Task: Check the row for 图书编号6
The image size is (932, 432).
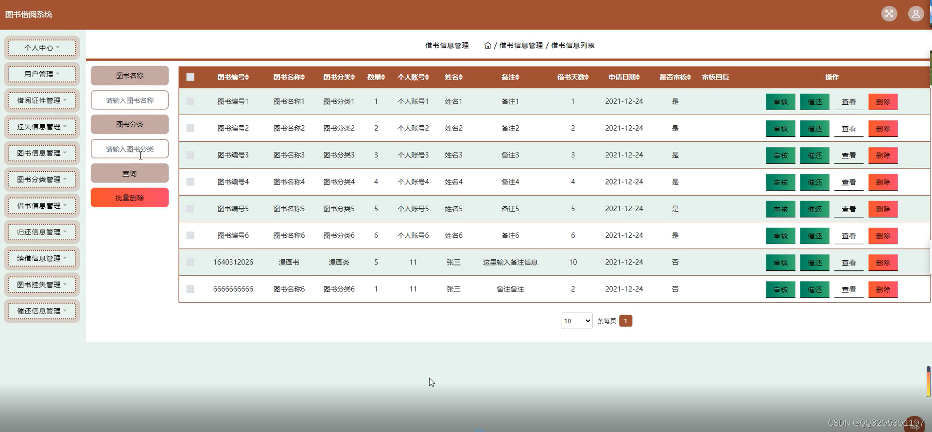Action: point(190,235)
